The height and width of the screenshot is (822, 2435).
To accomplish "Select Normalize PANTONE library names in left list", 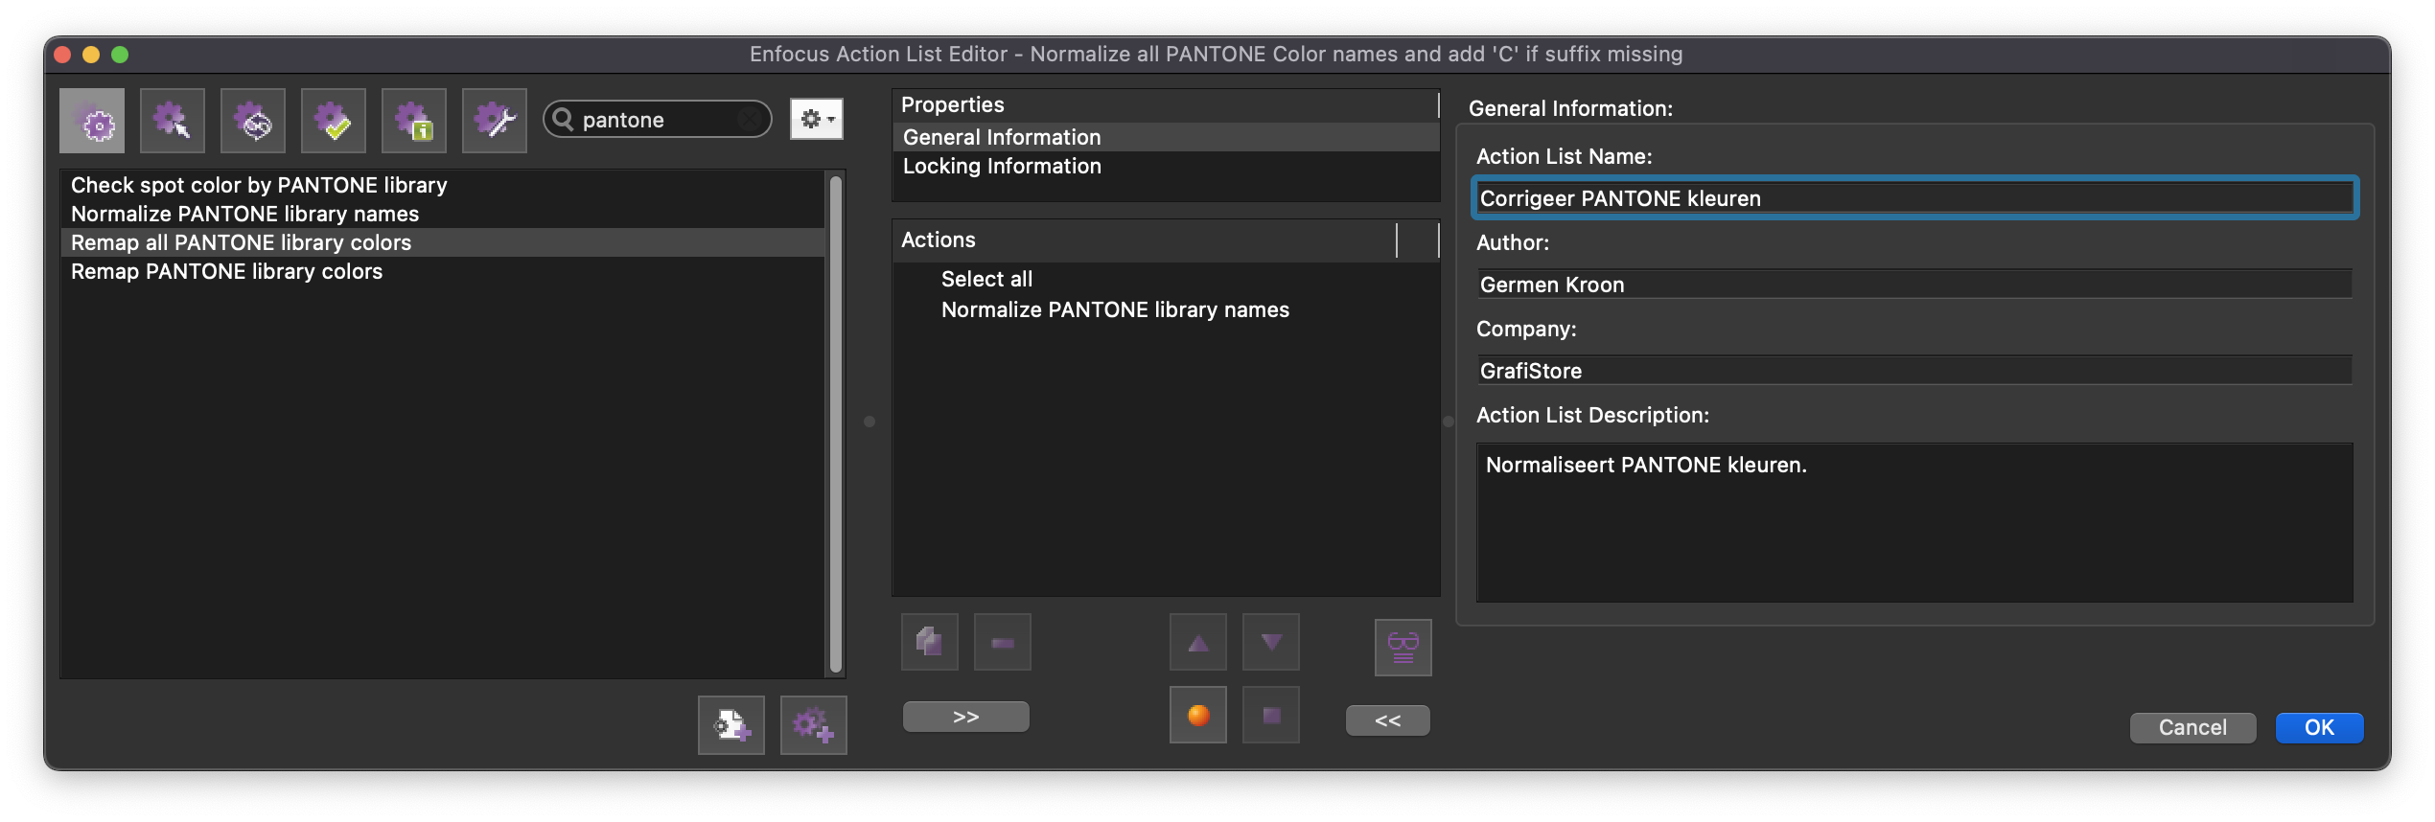I will [x=442, y=214].
